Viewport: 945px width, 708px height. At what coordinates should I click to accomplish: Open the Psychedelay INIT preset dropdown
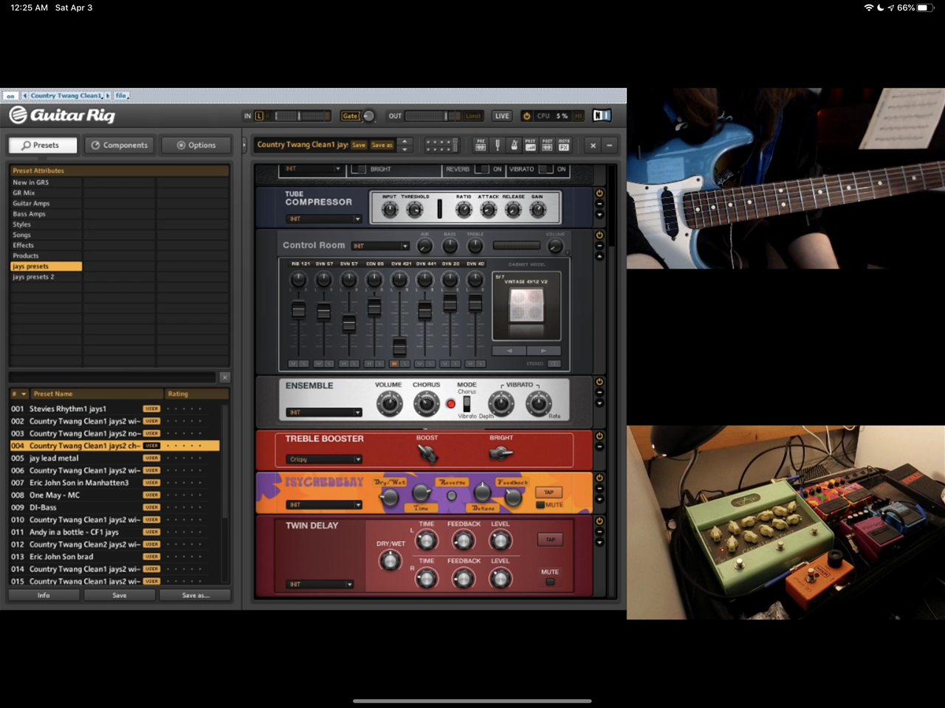pyautogui.click(x=324, y=505)
